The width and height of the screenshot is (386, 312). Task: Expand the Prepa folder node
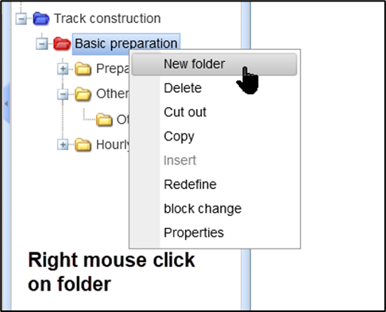[63, 69]
